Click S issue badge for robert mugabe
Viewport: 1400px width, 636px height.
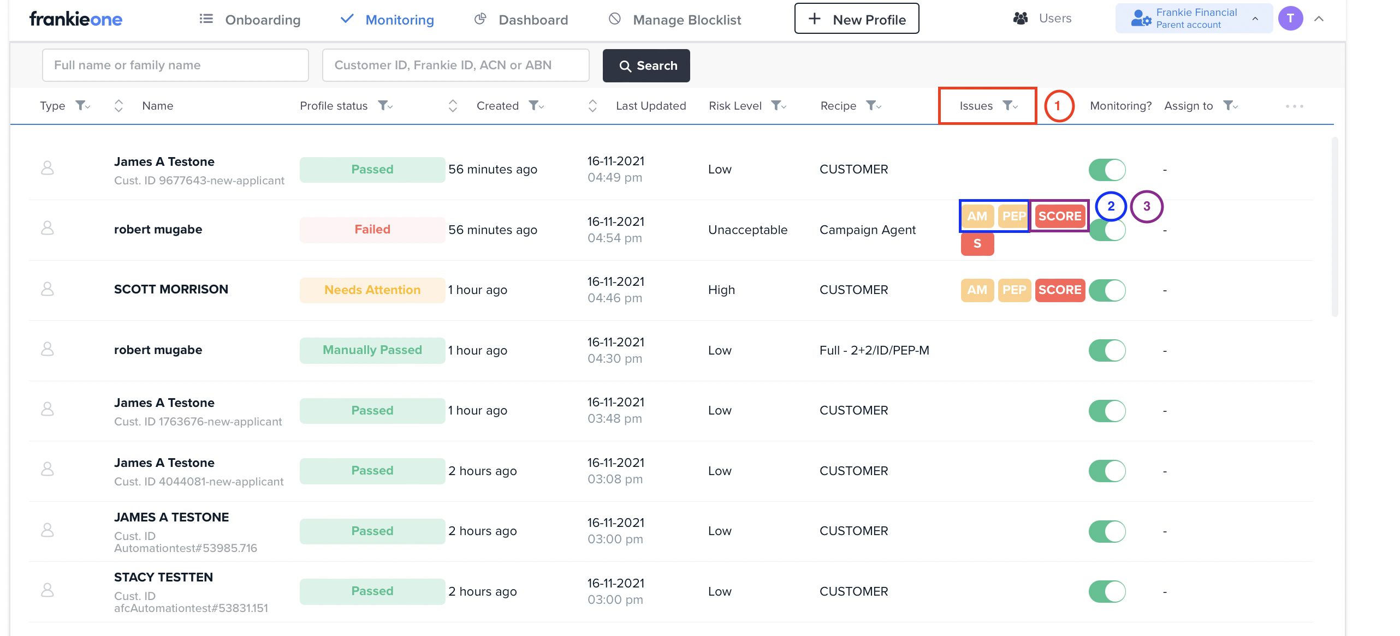pyautogui.click(x=977, y=243)
